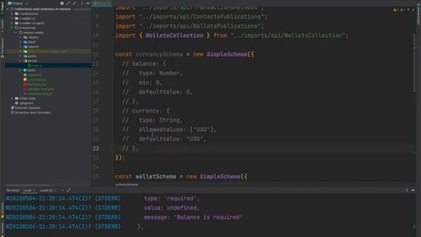Expand the initial-code folder
The width and height of the screenshot is (421, 237).
tap(12, 98)
